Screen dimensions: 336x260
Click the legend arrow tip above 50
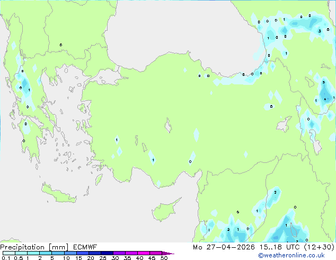[168, 253]
